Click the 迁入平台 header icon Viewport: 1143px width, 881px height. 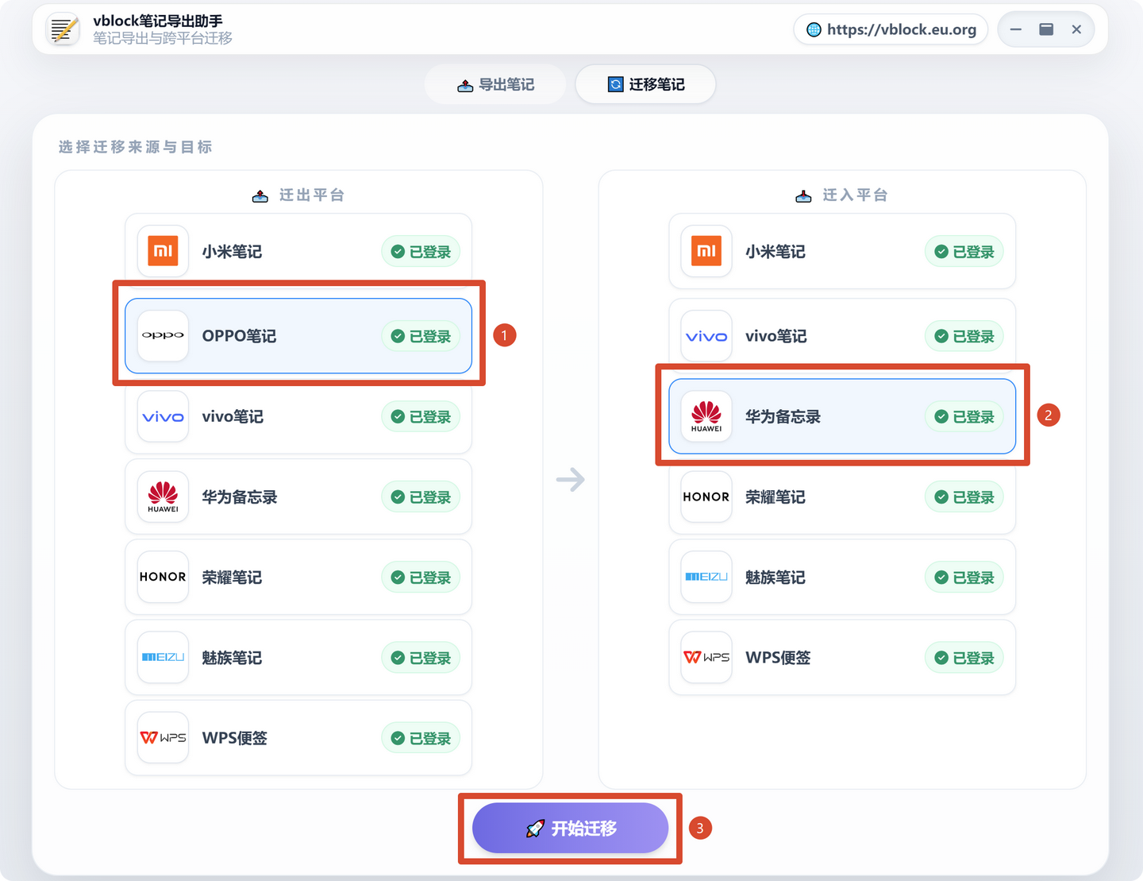point(803,195)
